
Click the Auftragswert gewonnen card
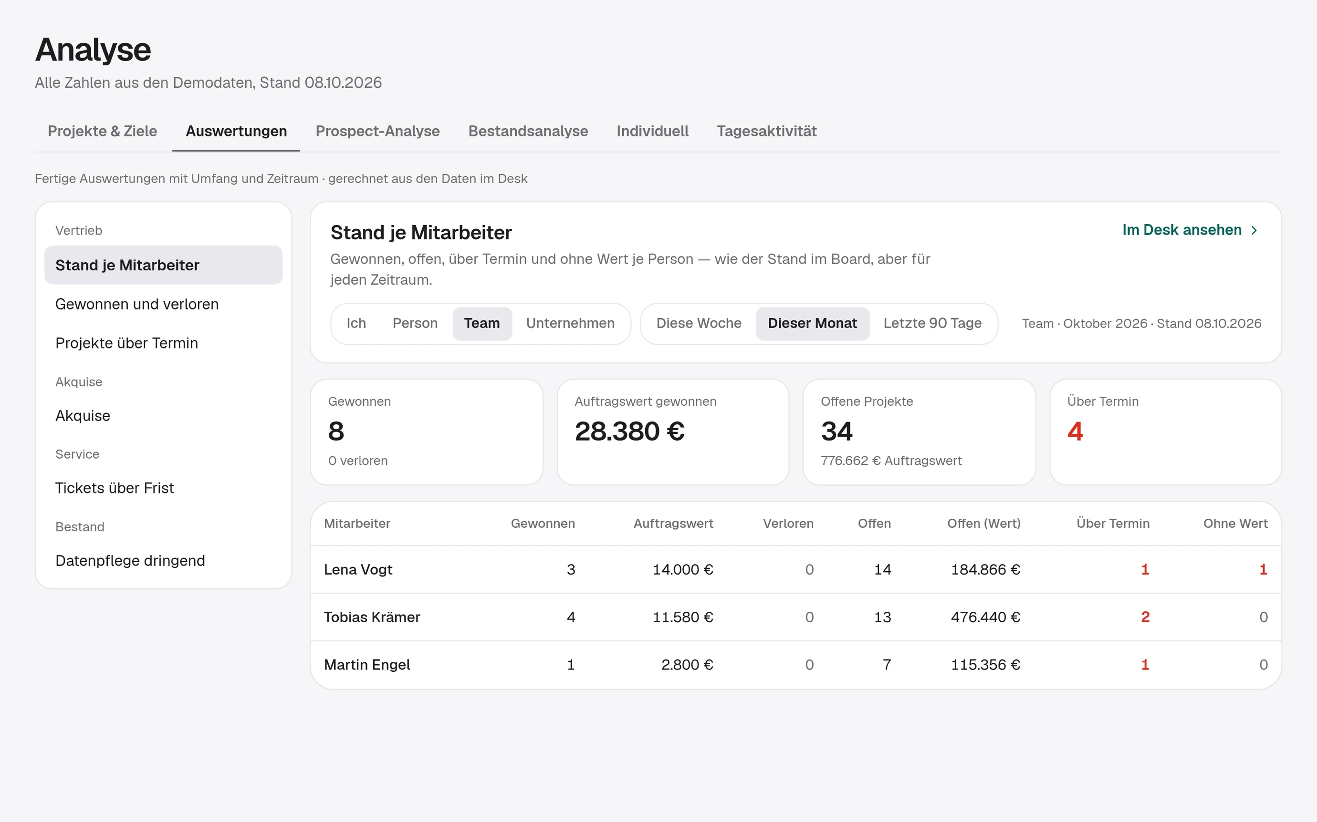coord(673,432)
